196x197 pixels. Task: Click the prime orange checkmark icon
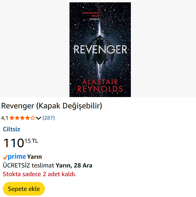click(x=5, y=157)
